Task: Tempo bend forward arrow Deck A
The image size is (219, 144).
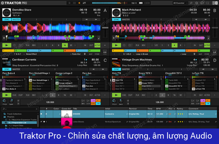Action: click(96, 20)
